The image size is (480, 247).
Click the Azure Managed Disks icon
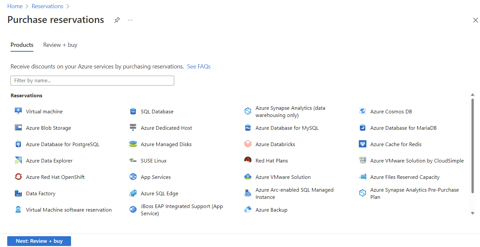pyautogui.click(x=133, y=144)
